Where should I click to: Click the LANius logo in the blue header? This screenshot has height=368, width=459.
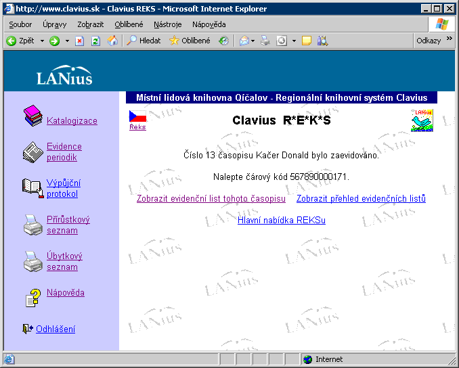click(64, 75)
